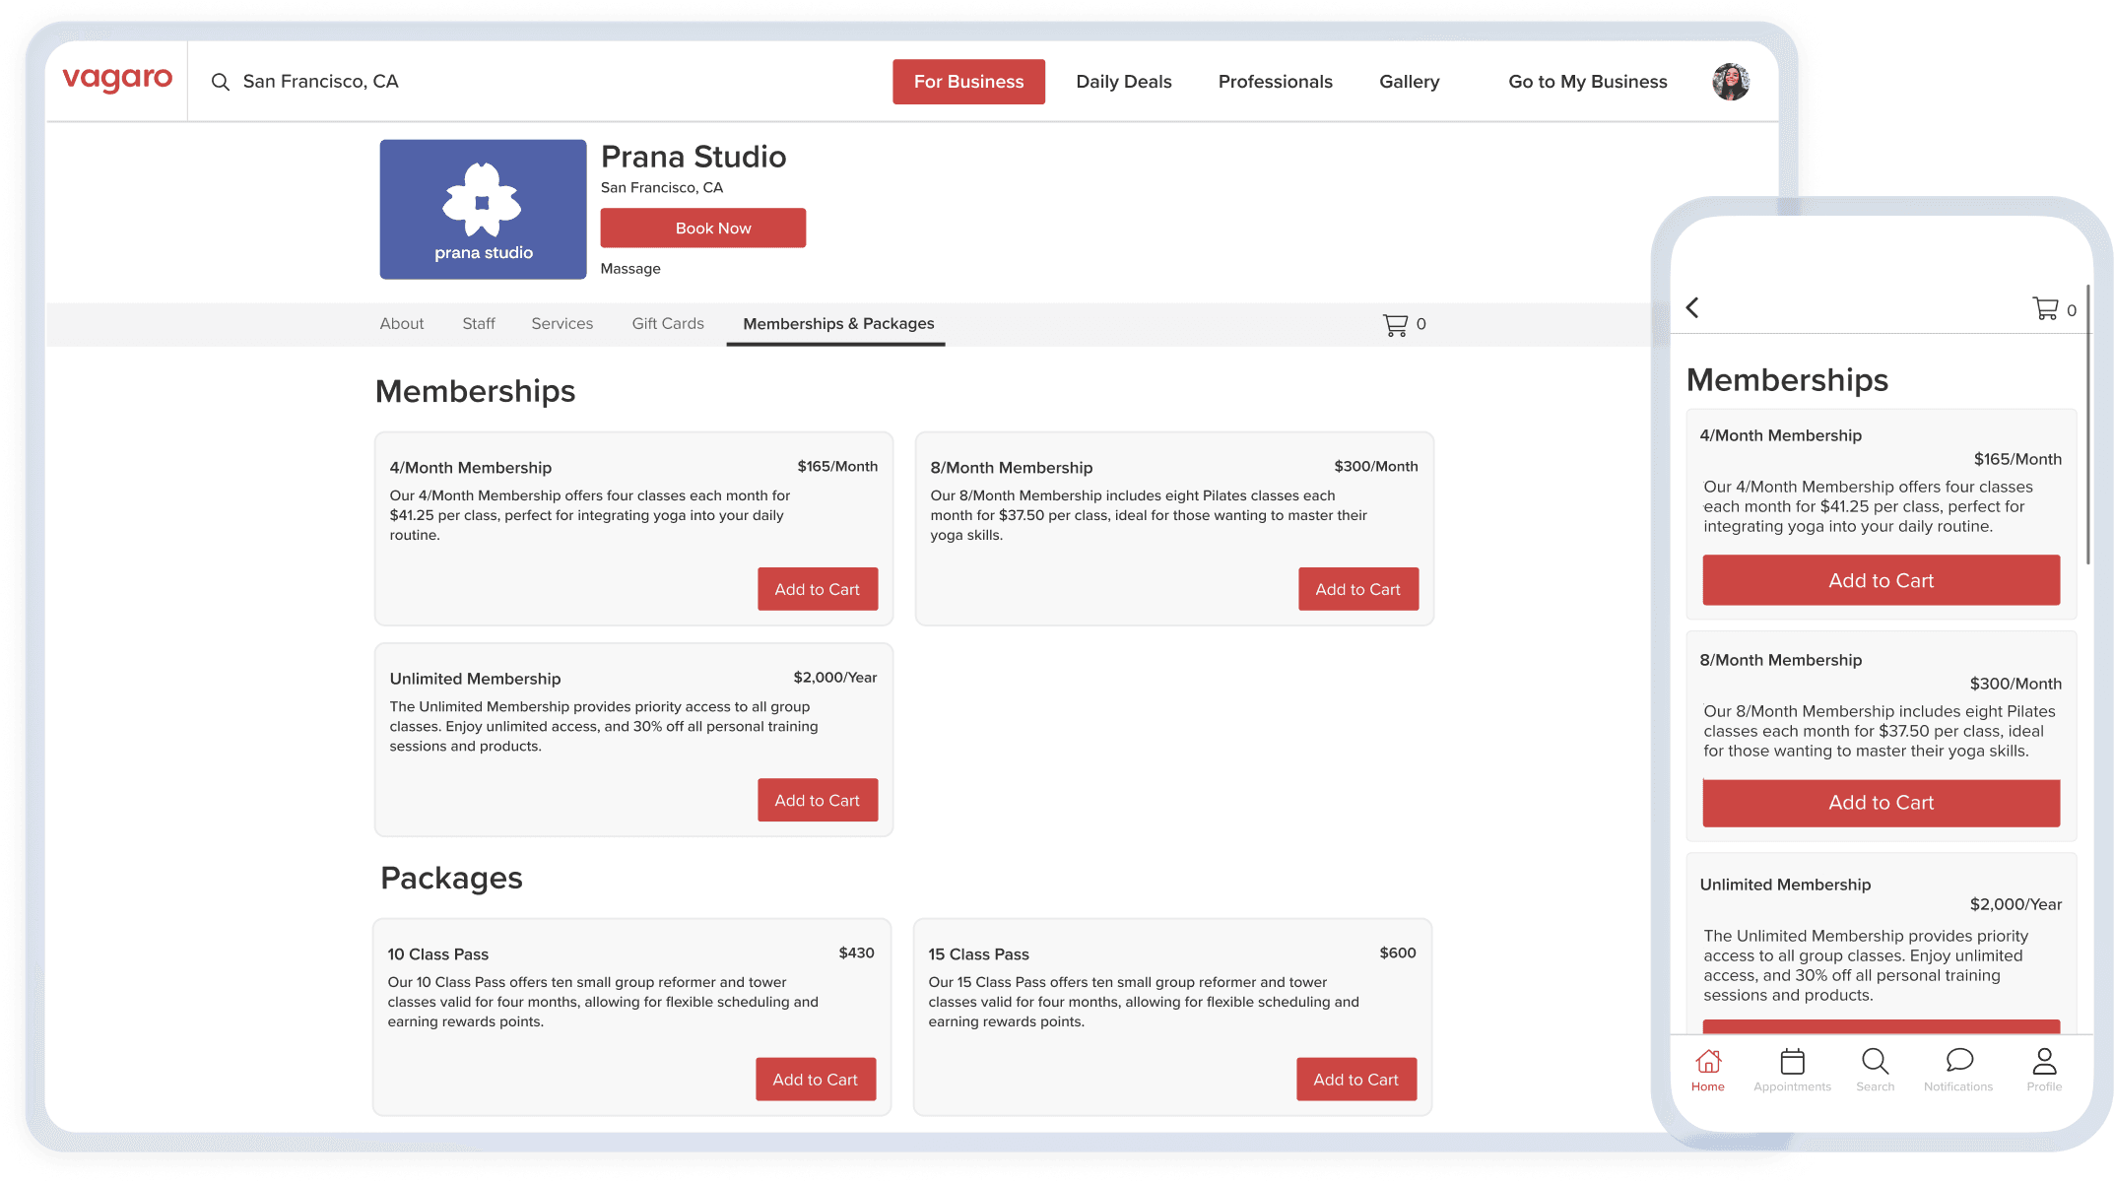Open the desktop shopping cart icon
This screenshot has height=1182, width=2114.
[1395, 325]
